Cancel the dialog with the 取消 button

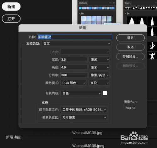130,47
